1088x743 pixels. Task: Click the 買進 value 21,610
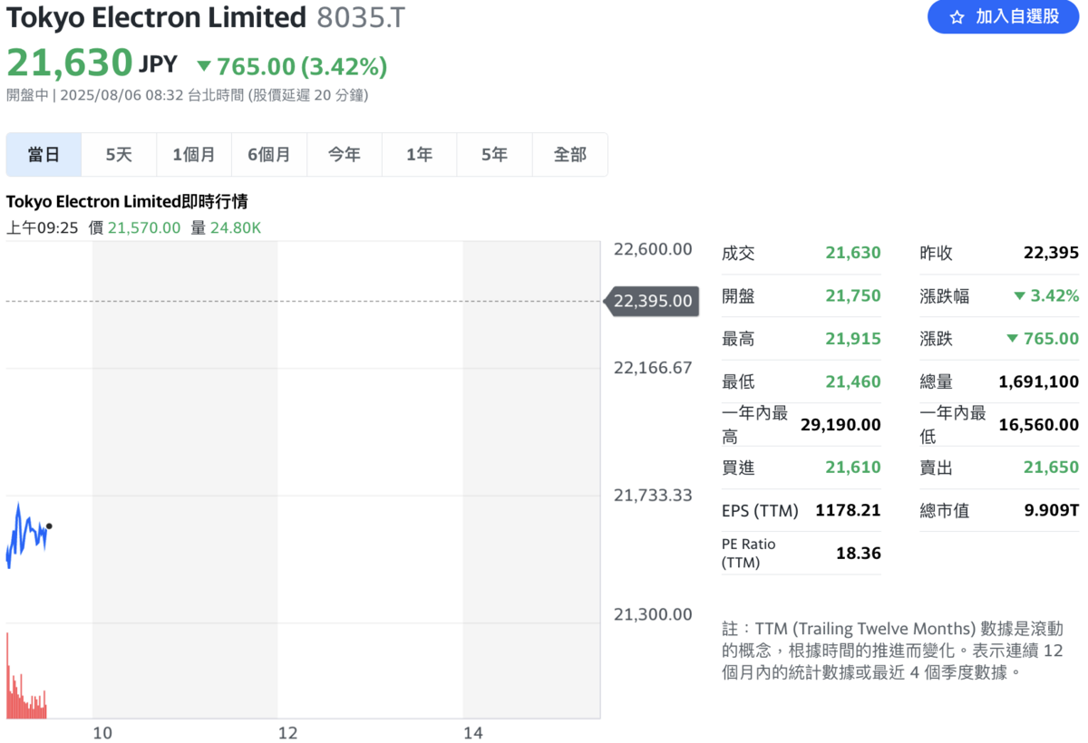853,468
